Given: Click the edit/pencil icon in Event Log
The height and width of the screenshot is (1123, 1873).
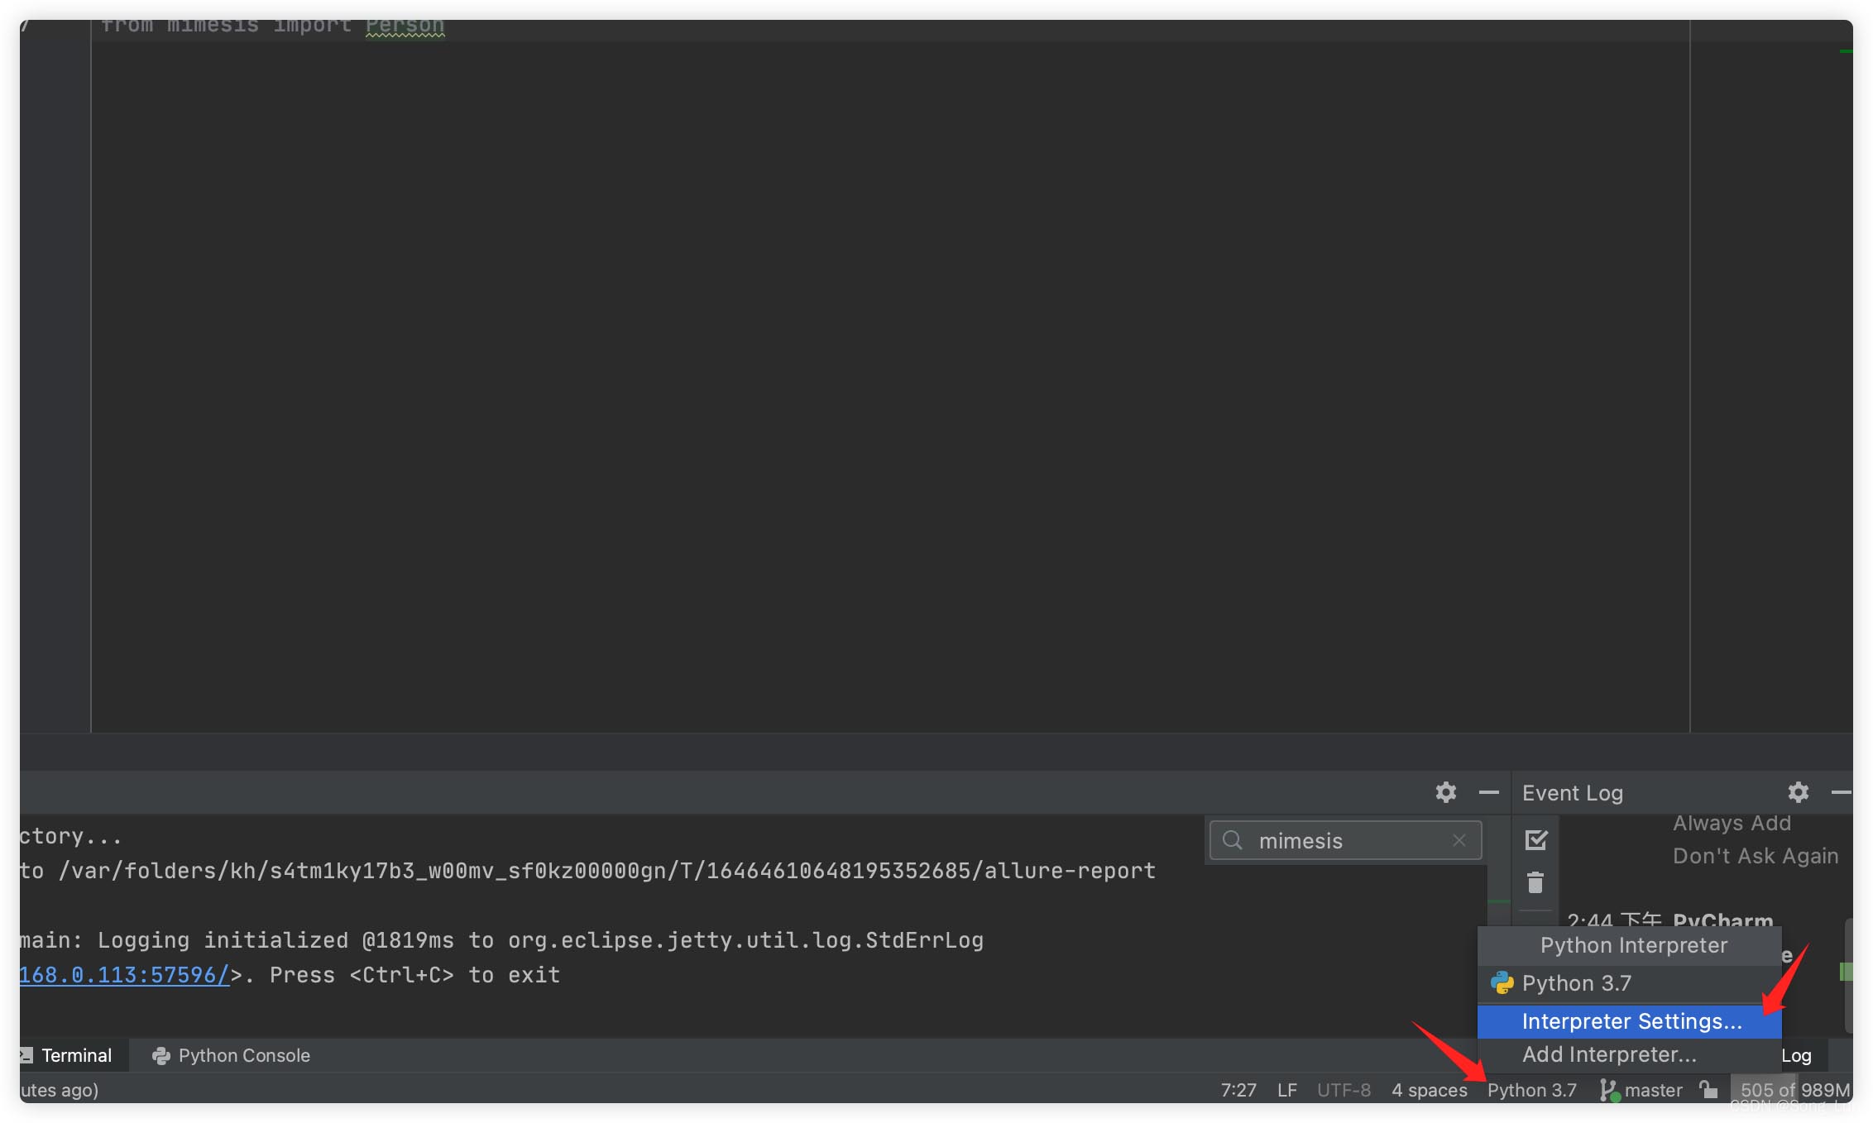Looking at the screenshot, I should click(1536, 839).
